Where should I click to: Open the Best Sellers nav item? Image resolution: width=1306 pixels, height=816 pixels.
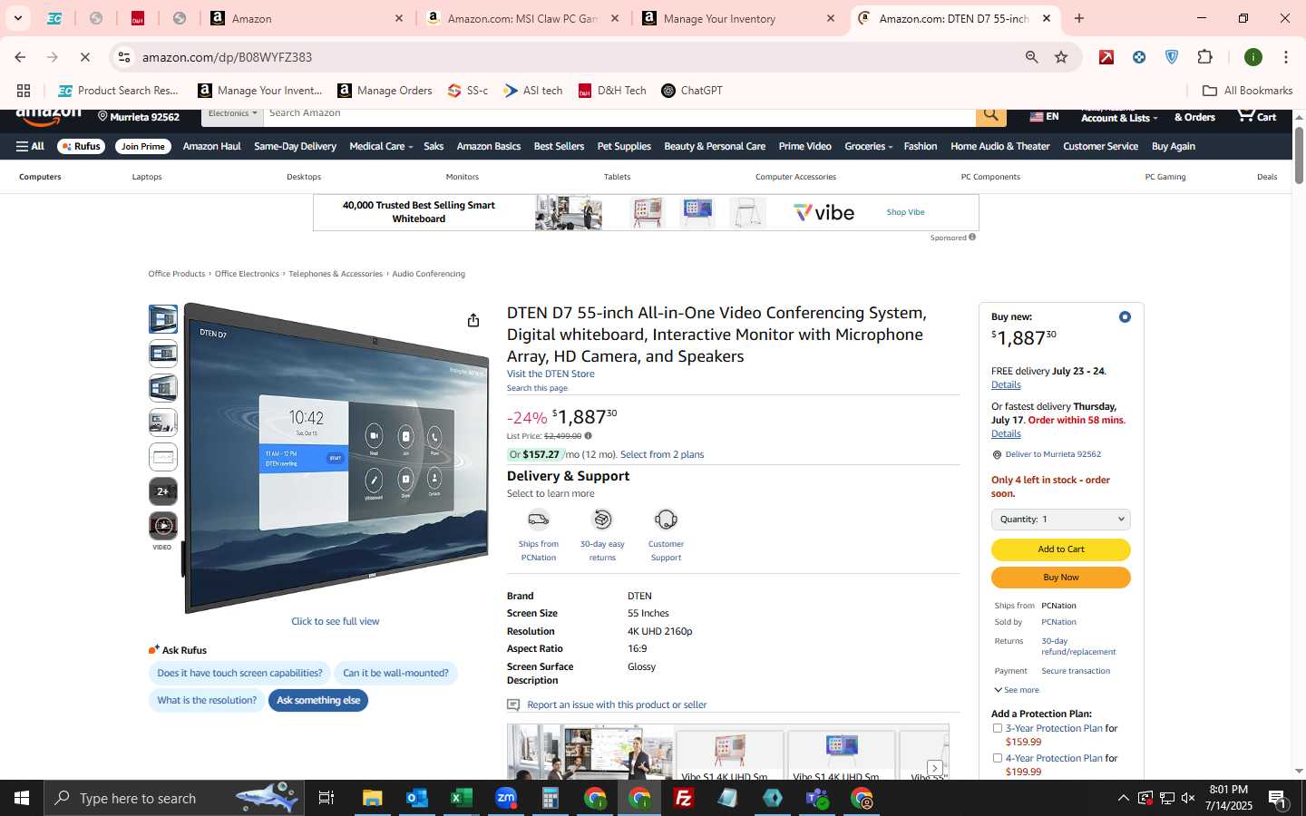coord(559,147)
